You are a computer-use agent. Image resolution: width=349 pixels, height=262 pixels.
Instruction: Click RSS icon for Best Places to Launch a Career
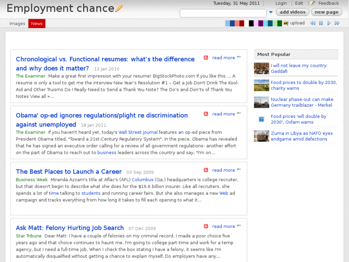pos(206,170)
